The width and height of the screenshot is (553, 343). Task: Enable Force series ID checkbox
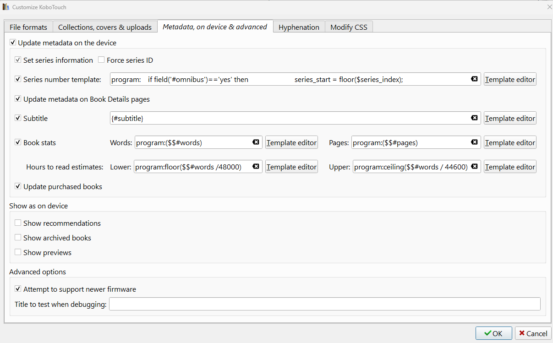point(101,60)
